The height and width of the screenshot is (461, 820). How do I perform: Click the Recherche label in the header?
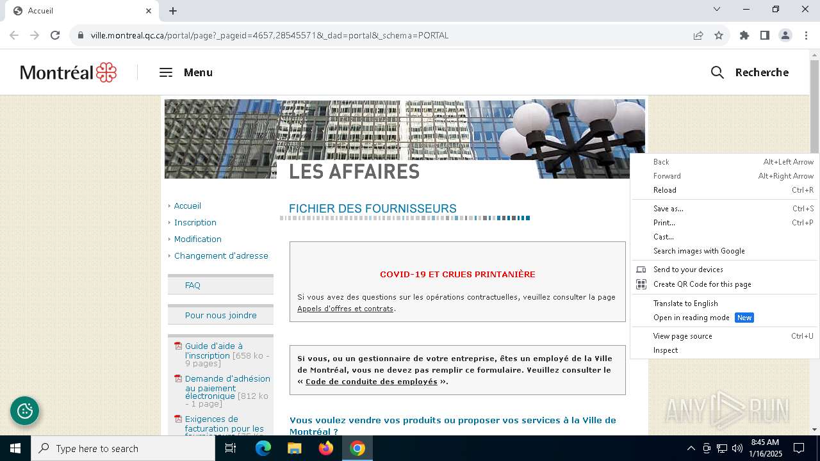762,72
